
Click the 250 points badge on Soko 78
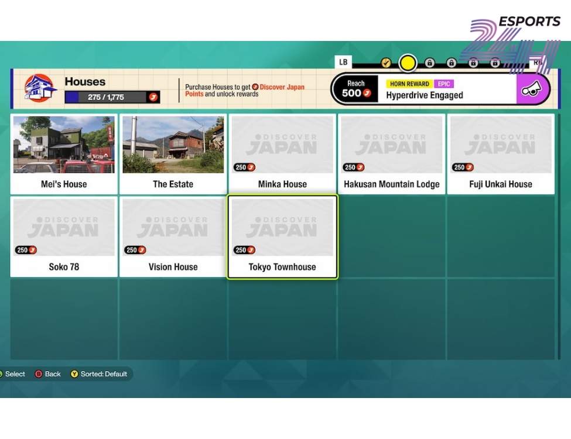coord(26,250)
